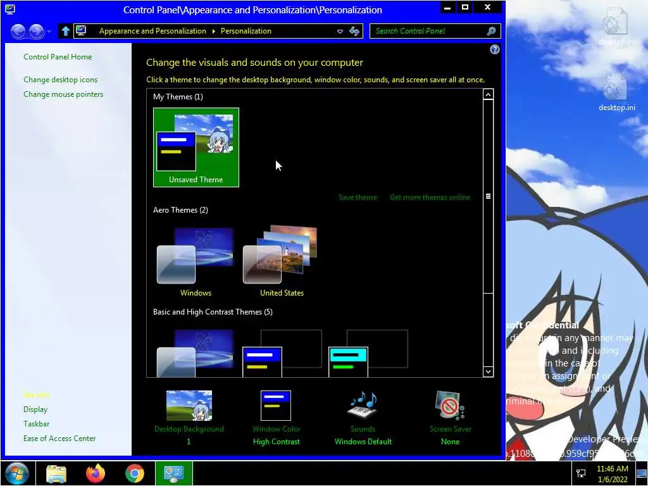Viewport: 648px width, 486px height.
Task: Open Sounds settings icon
Action: 363,405
